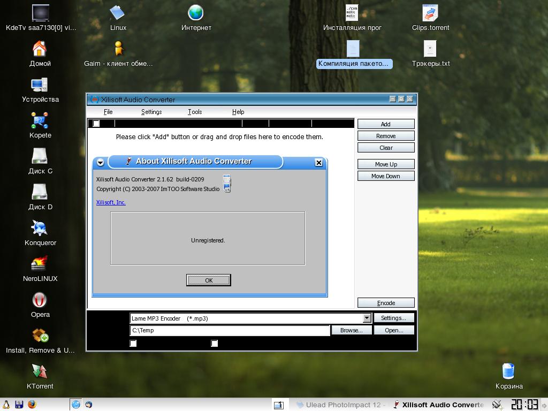The image size is (548, 411).
Task: Click the Add button
Action: 386,124
